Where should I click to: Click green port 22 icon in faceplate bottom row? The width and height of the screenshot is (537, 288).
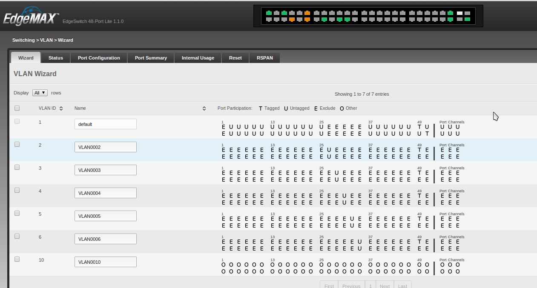[x=347, y=19]
